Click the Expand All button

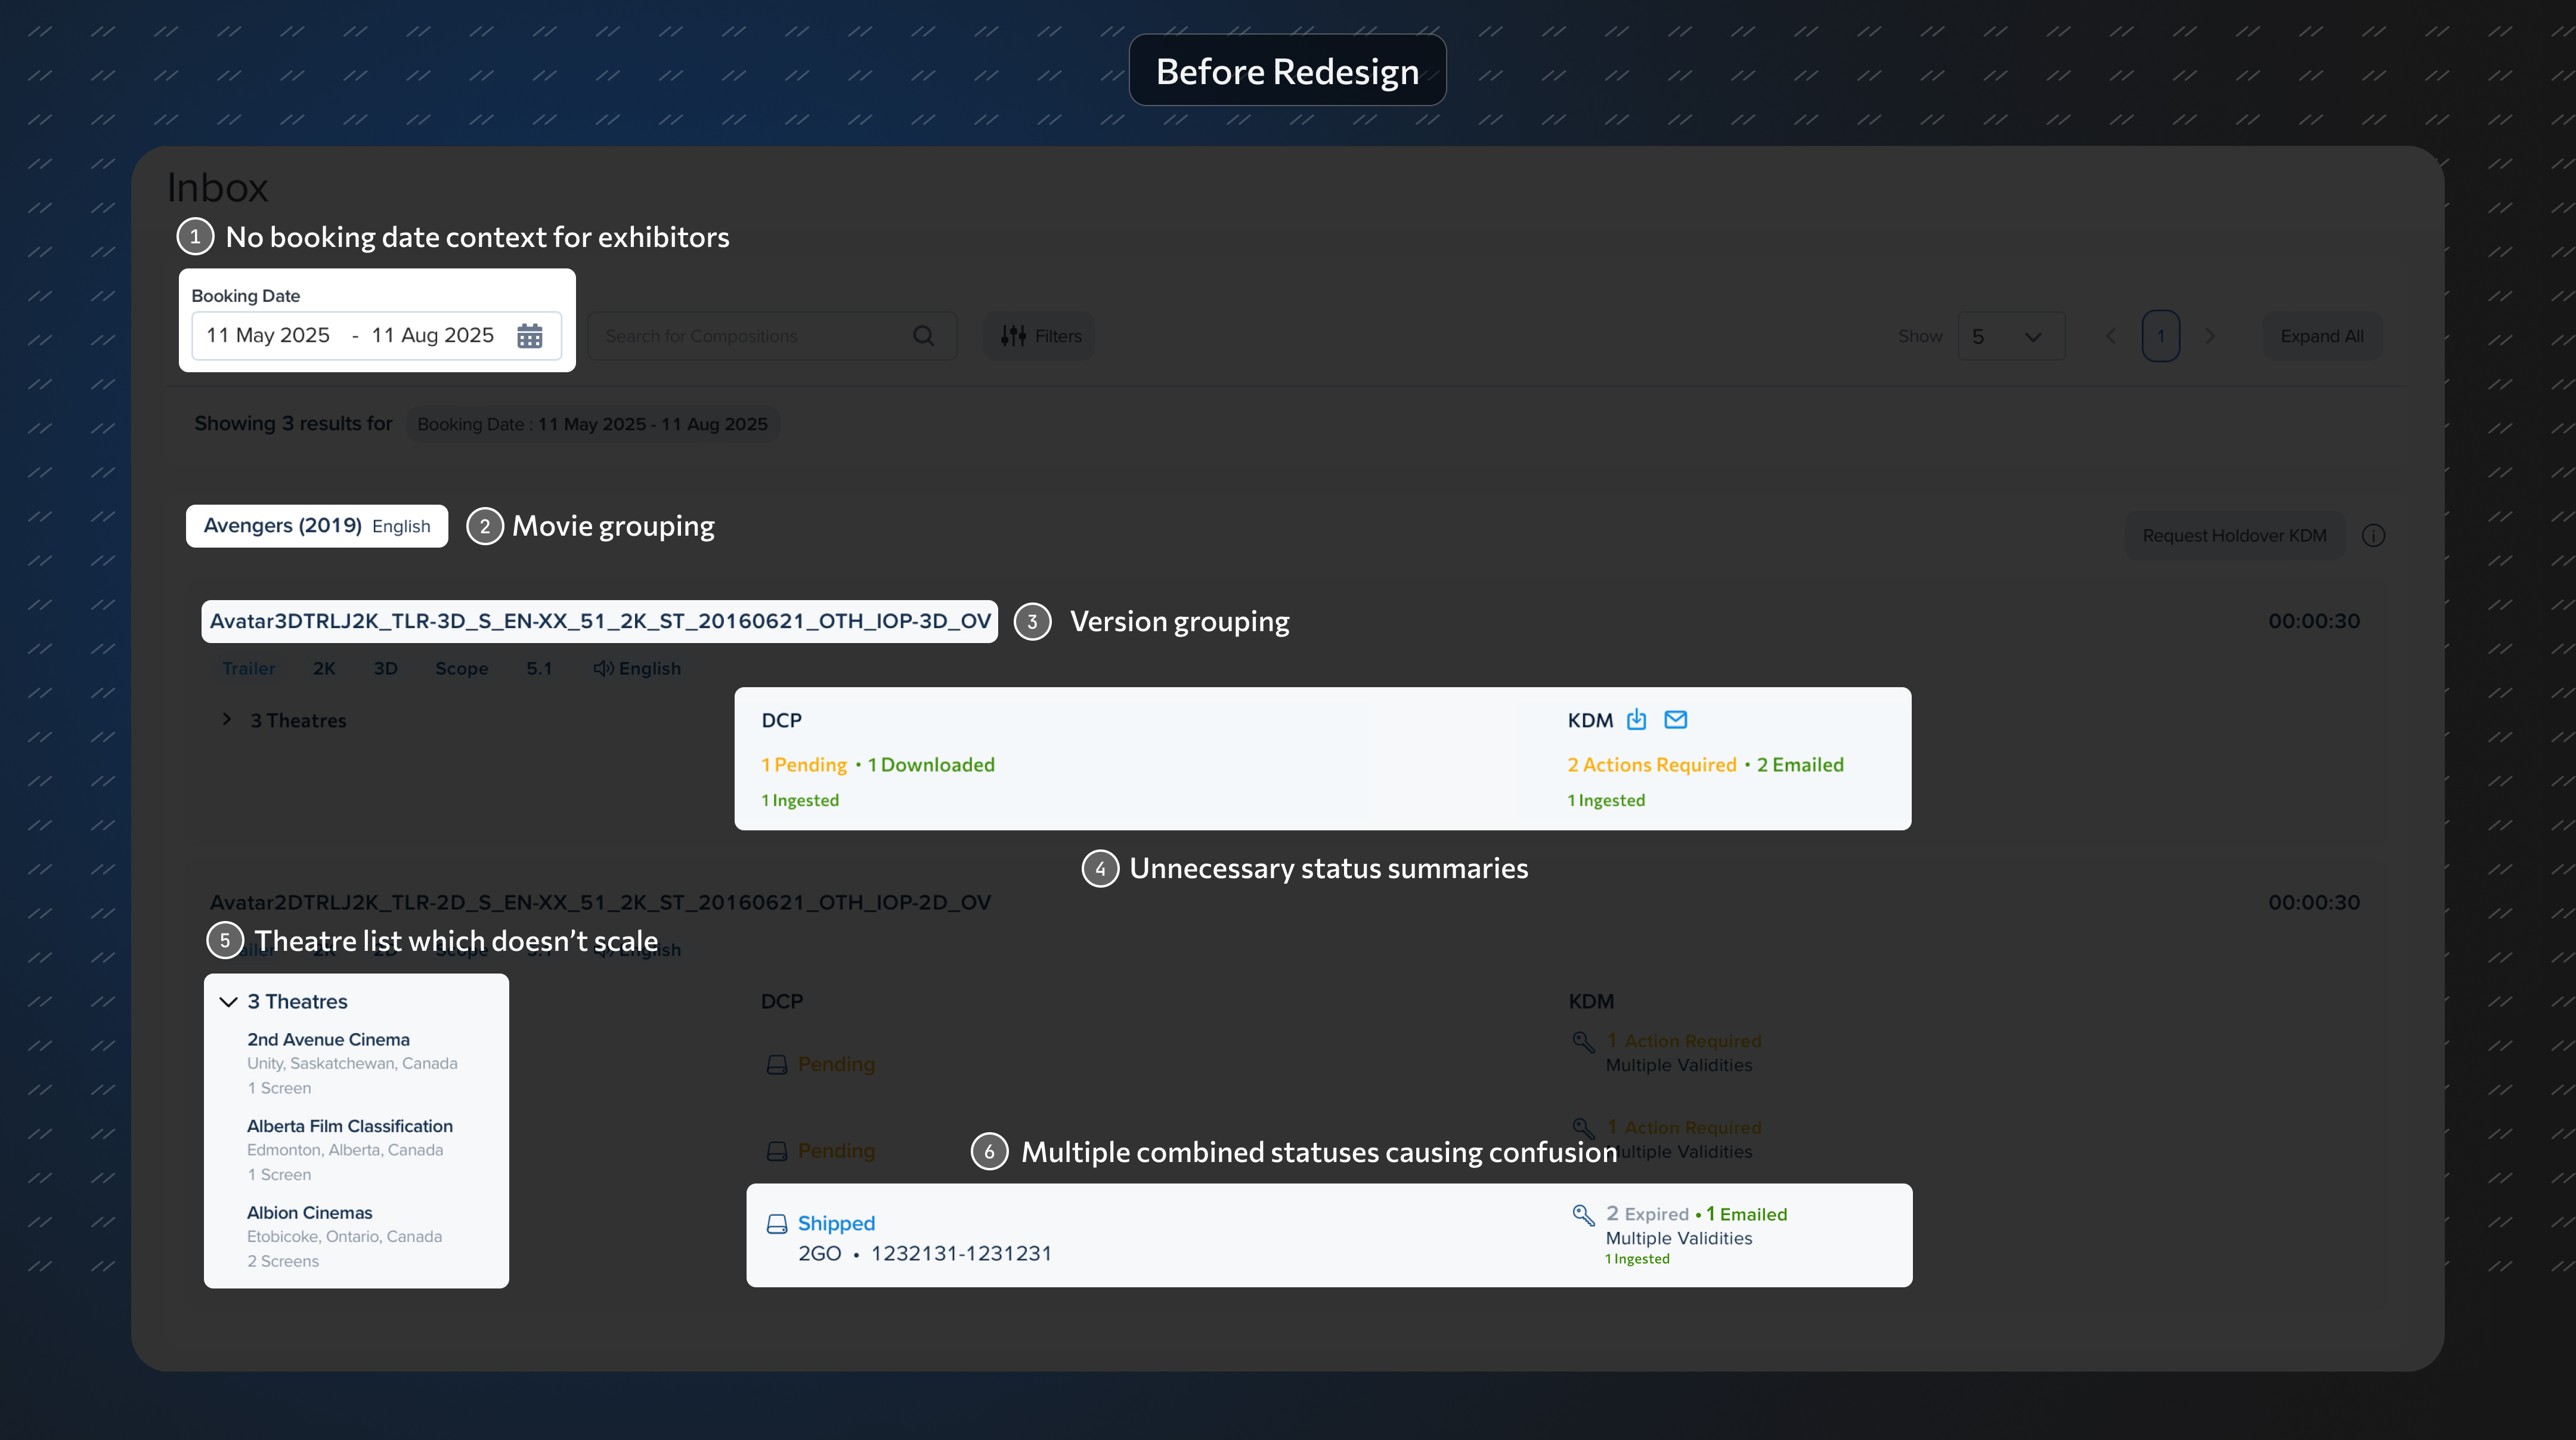pos(2322,335)
